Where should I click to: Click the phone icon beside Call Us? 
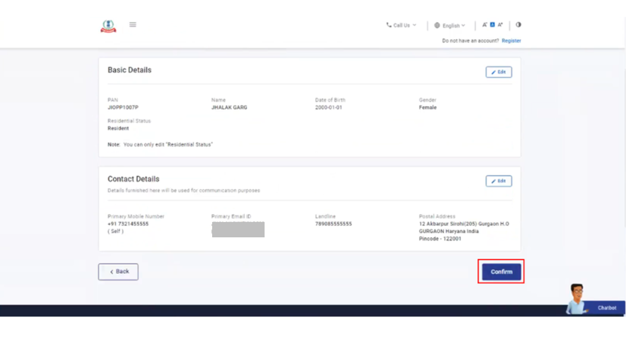(x=389, y=25)
